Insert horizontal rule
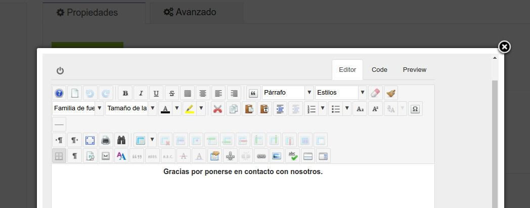Screen dimensions: 530x208 pos(59,124)
